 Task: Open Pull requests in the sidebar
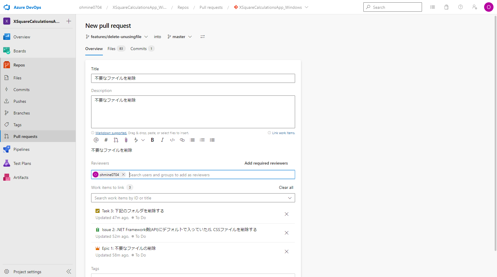(x=38, y=136)
